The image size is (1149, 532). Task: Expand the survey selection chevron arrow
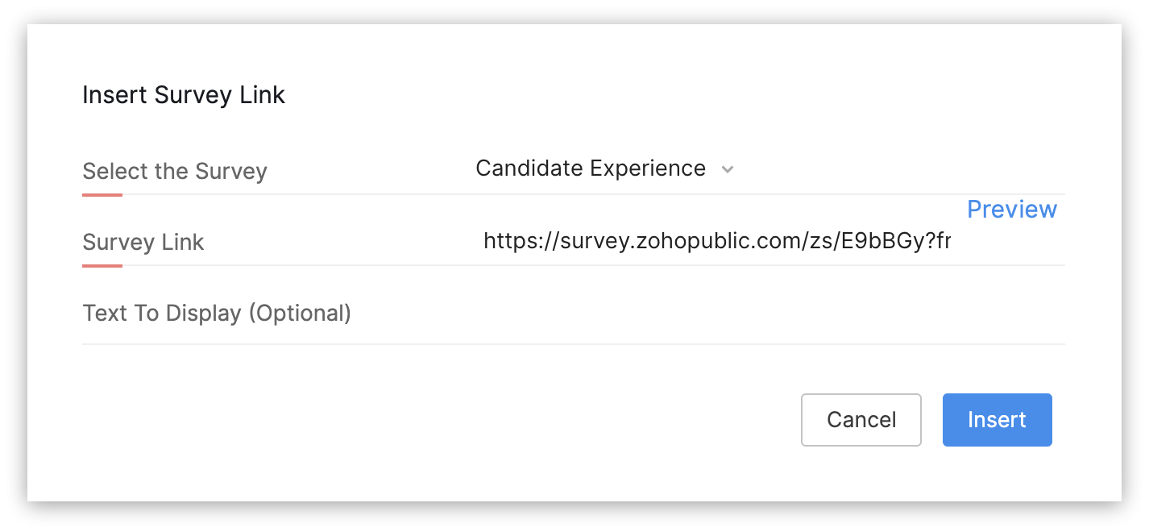click(728, 169)
